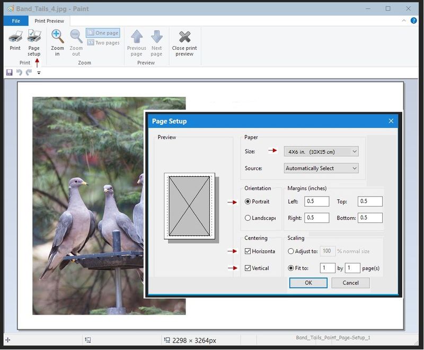Open the paper Size dropdown

click(321, 151)
